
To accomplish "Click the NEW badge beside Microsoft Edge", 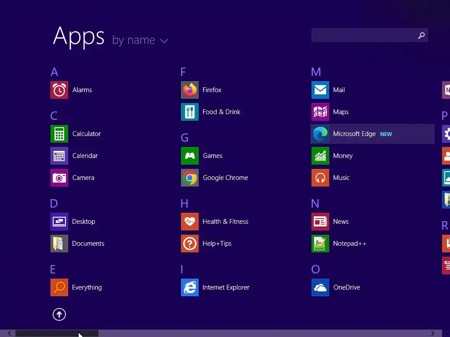I will 386,134.
